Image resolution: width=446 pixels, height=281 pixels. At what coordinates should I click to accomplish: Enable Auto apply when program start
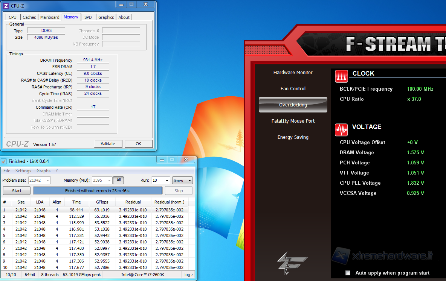(348, 273)
